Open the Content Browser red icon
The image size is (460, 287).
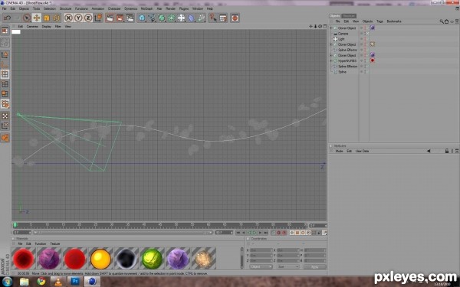click(235, 18)
